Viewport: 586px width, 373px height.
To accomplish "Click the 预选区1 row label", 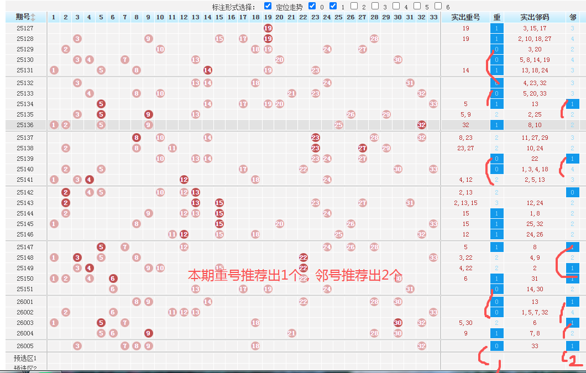I will [x=25, y=358].
